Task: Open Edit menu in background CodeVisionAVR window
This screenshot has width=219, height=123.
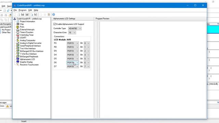Action: [x=3, y=6]
